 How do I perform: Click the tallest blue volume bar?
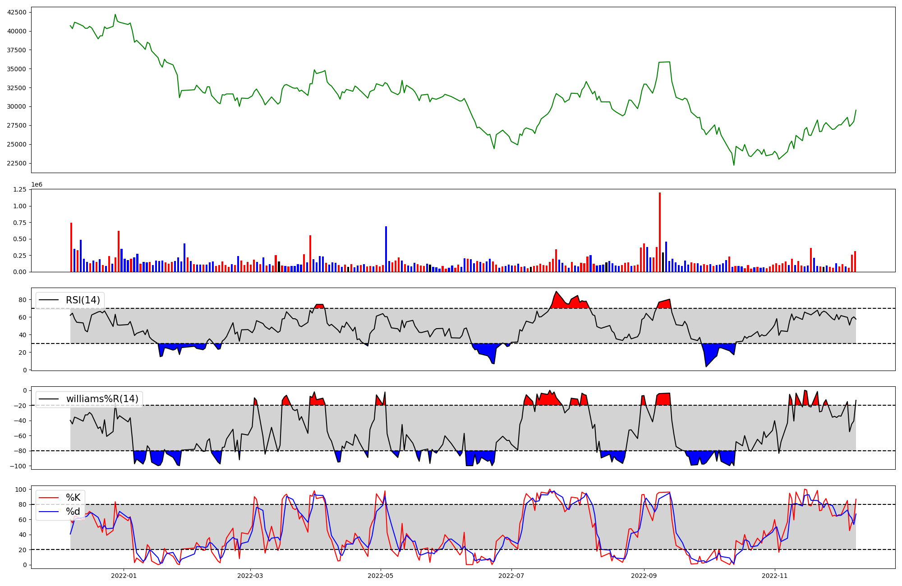pyautogui.click(x=386, y=250)
